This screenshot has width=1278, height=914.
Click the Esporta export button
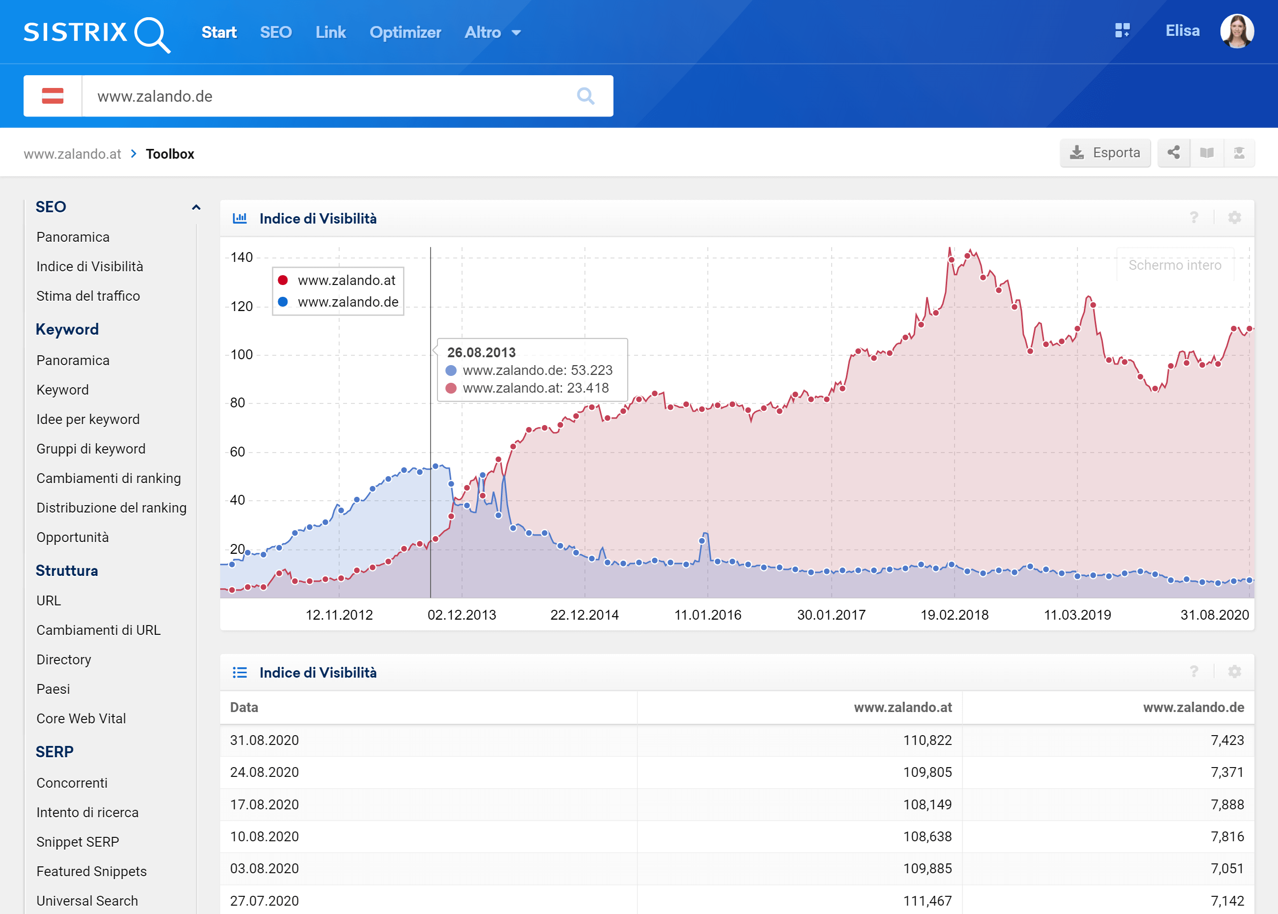click(1104, 152)
